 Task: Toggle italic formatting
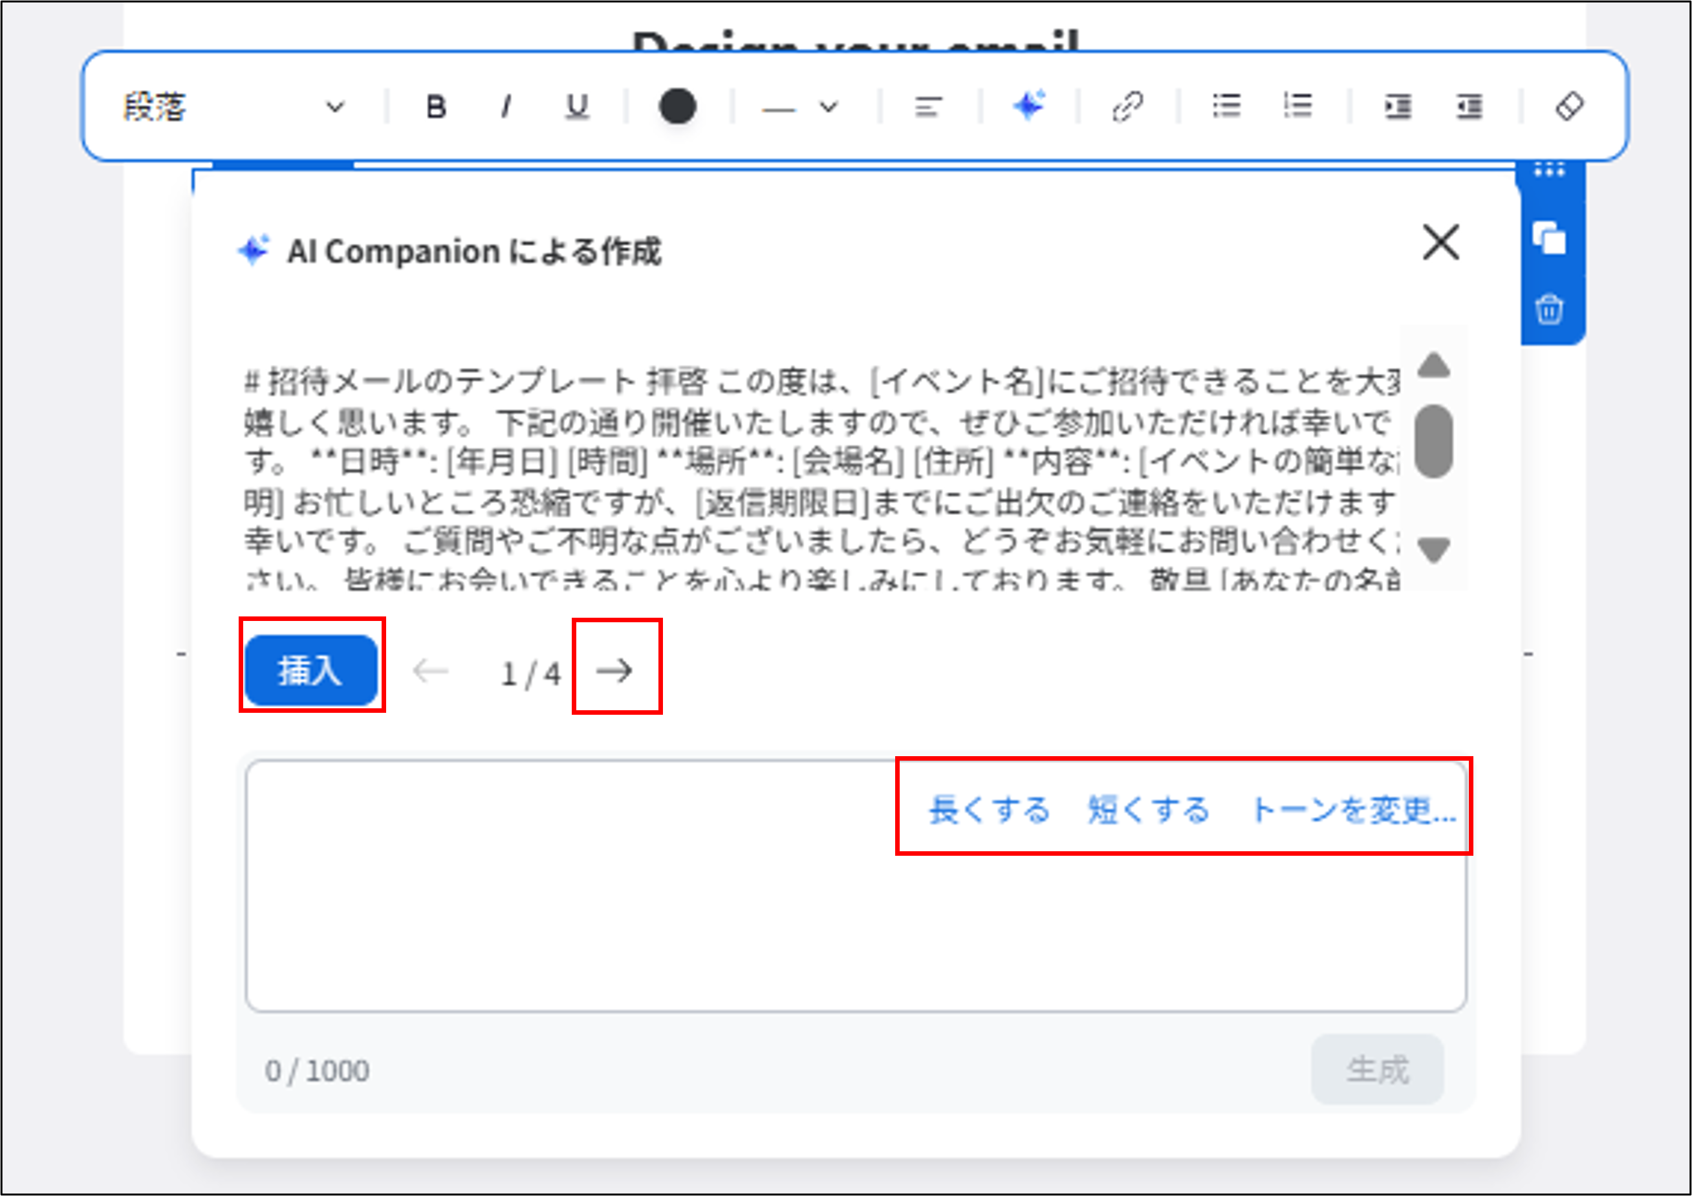pyautogui.click(x=506, y=107)
